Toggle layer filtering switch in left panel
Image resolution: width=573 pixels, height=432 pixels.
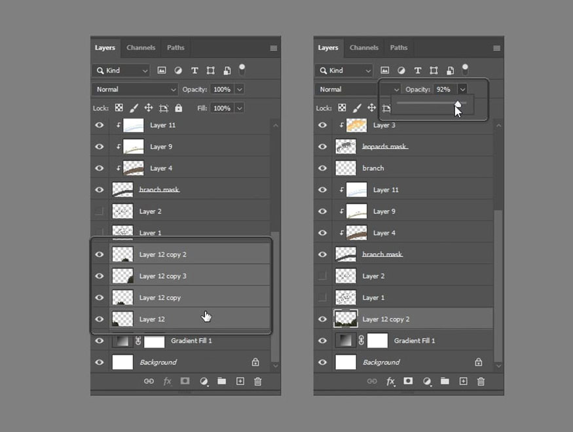tap(242, 70)
